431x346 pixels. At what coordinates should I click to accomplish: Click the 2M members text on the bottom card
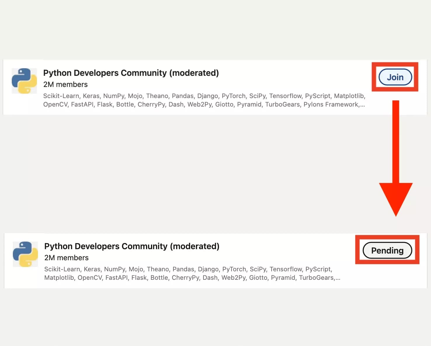click(x=66, y=258)
